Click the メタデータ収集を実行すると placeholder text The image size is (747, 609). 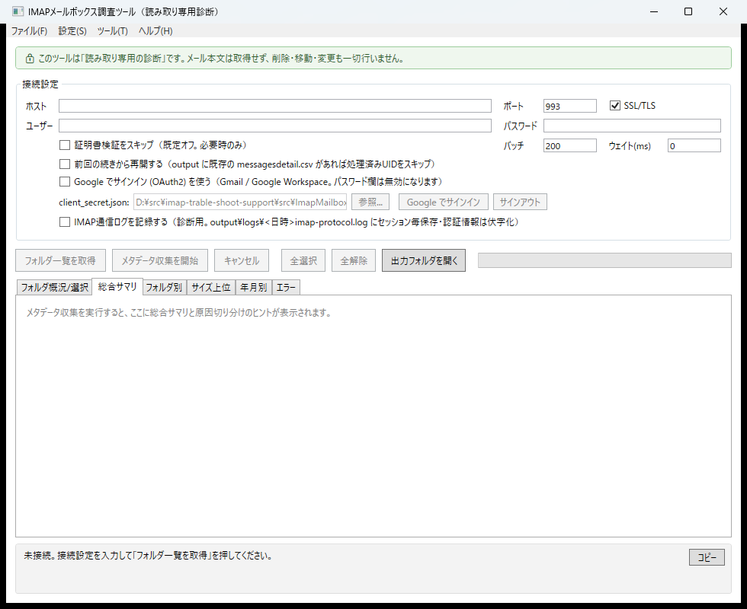(178, 313)
